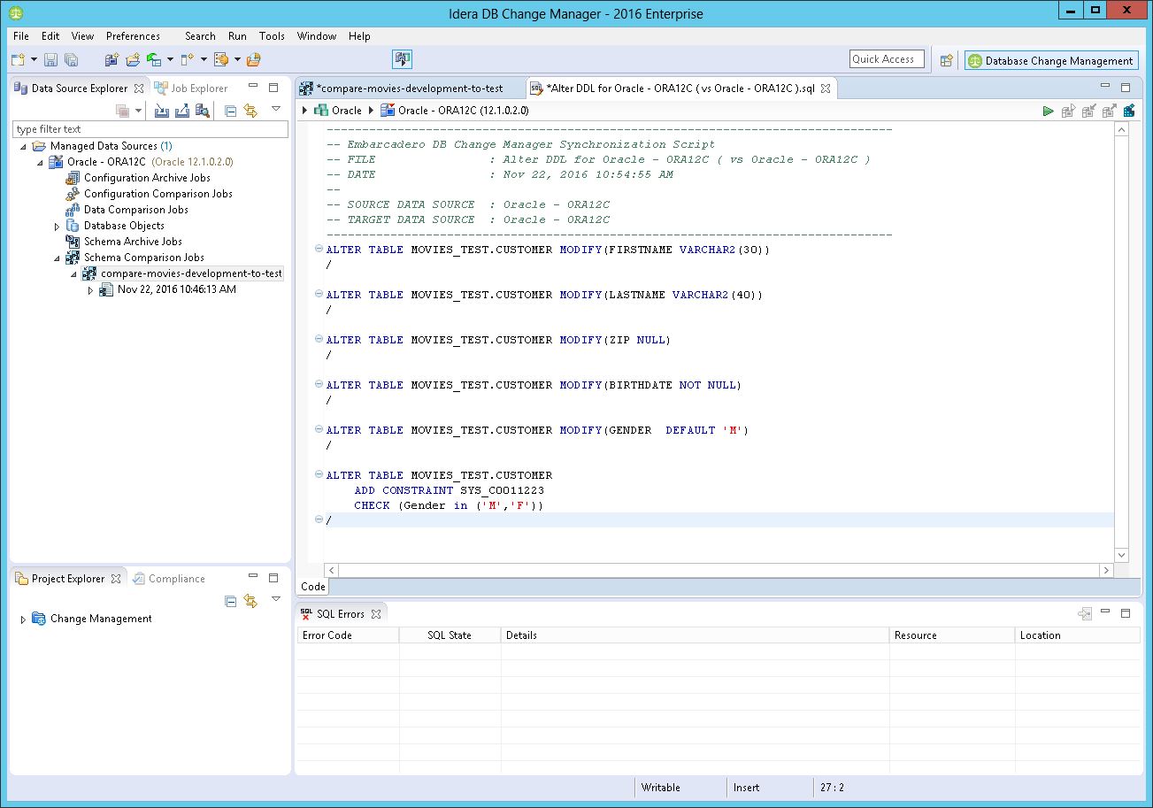Open the File menu
This screenshot has height=808, width=1153.
tap(21, 36)
